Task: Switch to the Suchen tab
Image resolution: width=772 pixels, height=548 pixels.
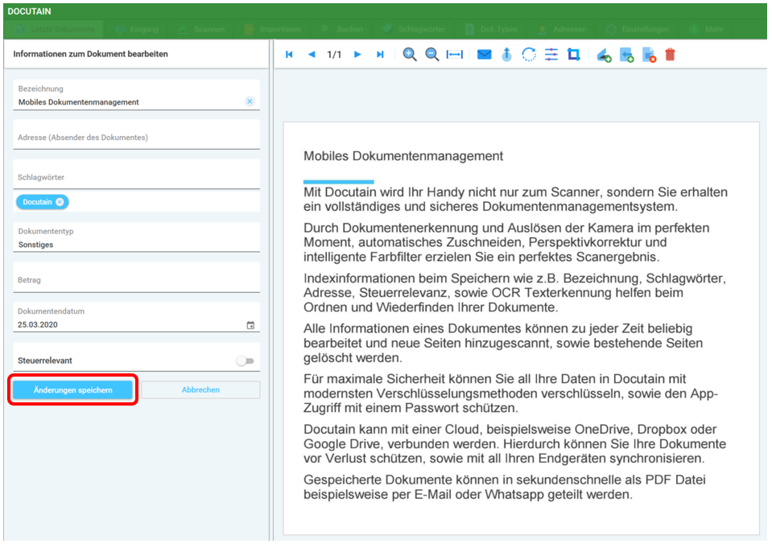Action: click(x=342, y=30)
